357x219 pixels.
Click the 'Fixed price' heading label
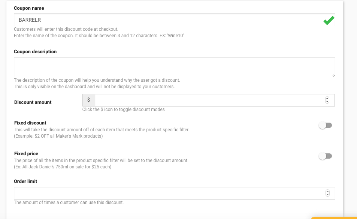pos(26,154)
